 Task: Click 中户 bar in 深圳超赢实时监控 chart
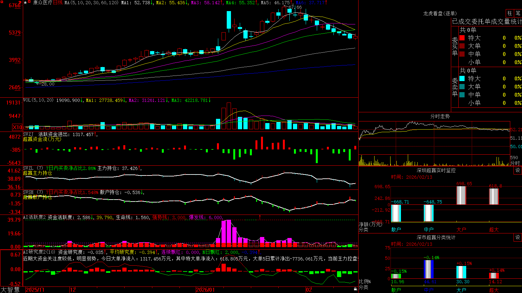(x=429, y=213)
